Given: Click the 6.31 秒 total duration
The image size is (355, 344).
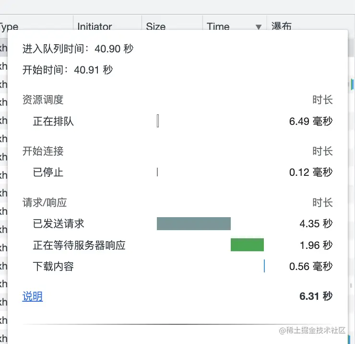Looking at the screenshot, I should click(316, 296).
